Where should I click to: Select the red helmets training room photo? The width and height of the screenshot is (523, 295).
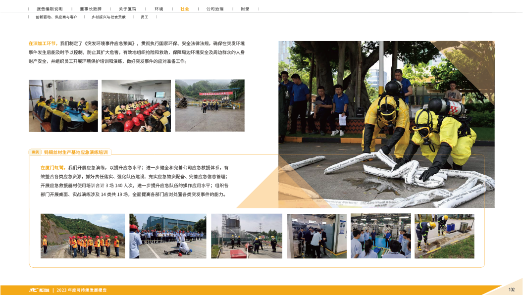[x=136, y=105]
